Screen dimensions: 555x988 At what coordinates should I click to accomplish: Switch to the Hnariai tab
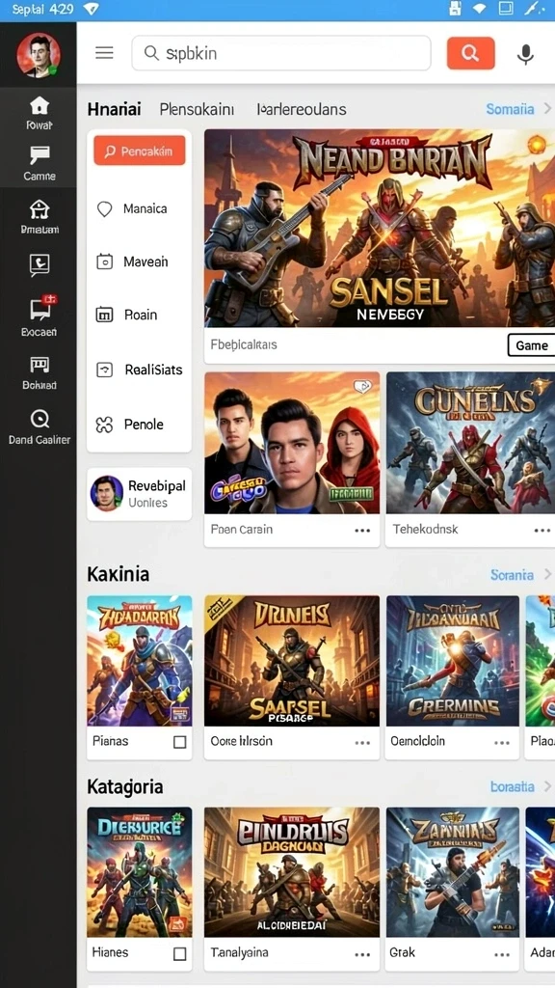pyautogui.click(x=114, y=109)
